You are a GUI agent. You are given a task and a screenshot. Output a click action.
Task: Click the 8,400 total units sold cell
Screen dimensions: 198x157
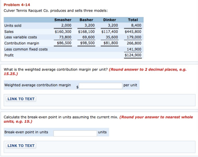[136, 25]
